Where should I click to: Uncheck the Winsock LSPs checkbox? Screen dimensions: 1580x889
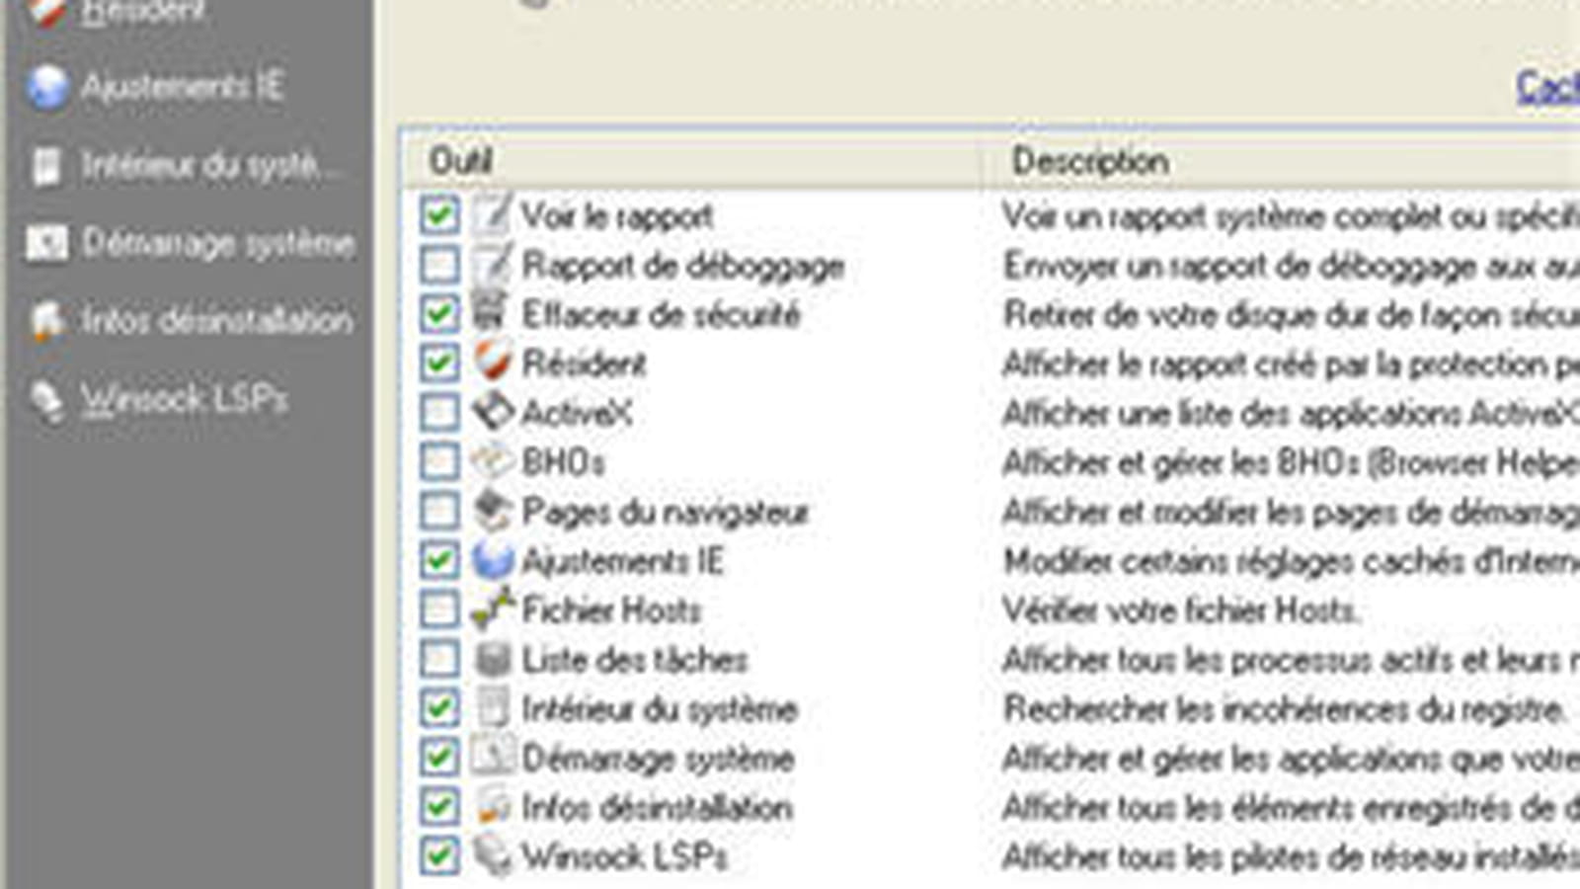pyautogui.click(x=439, y=855)
